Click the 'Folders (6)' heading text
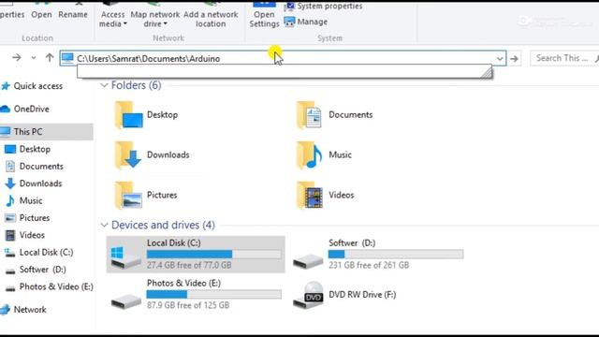 click(x=136, y=85)
